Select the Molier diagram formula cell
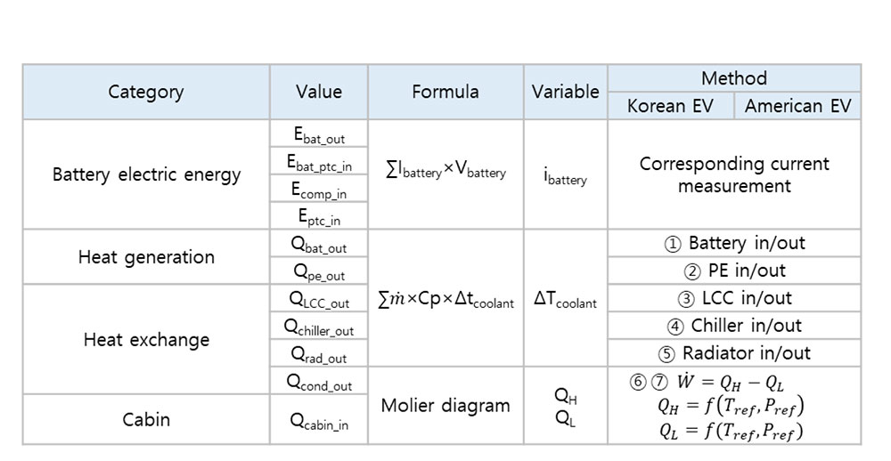Image resolution: width=891 pixels, height=461 pixels. 445,406
